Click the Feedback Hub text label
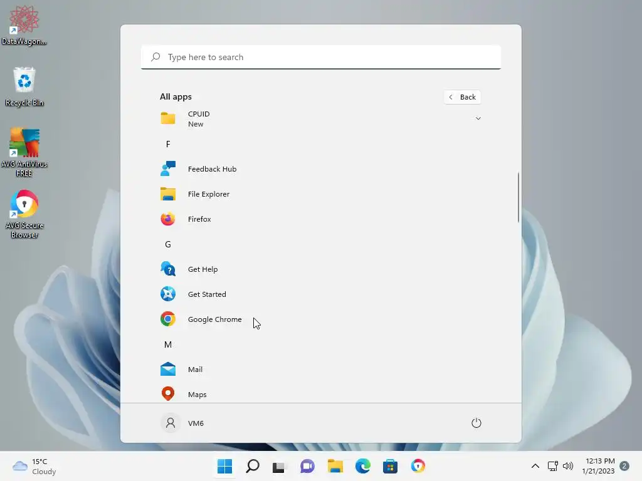 [212, 169]
